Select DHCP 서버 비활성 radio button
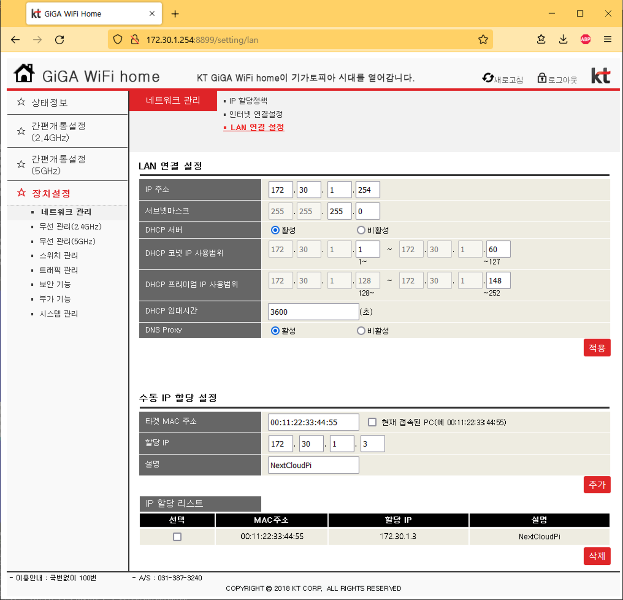Image resolution: width=623 pixels, height=600 pixels. pyautogui.click(x=361, y=230)
